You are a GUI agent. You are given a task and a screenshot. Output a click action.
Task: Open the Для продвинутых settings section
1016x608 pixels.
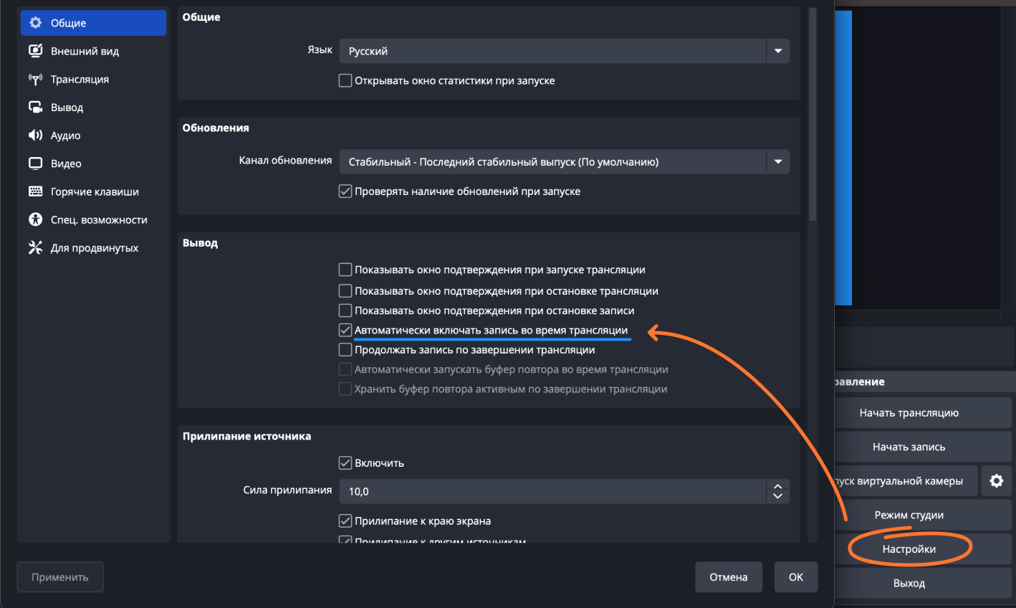coord(94,248)
